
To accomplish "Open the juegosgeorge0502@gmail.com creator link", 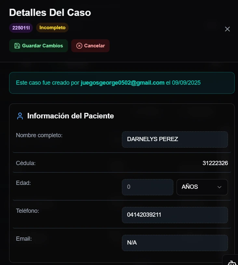I will (123, 83).
